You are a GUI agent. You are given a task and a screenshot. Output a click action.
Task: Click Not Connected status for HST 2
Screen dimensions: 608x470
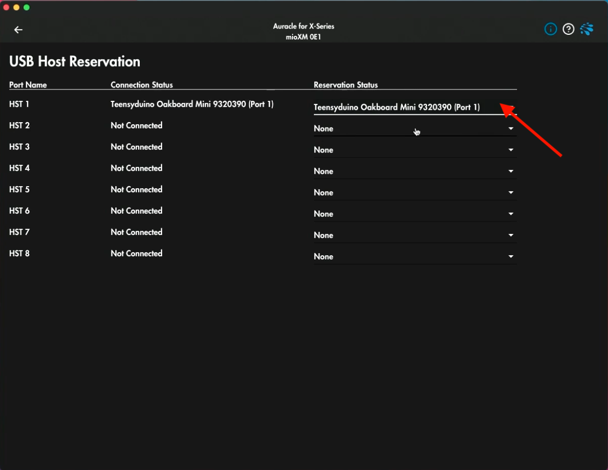[137, 126]
